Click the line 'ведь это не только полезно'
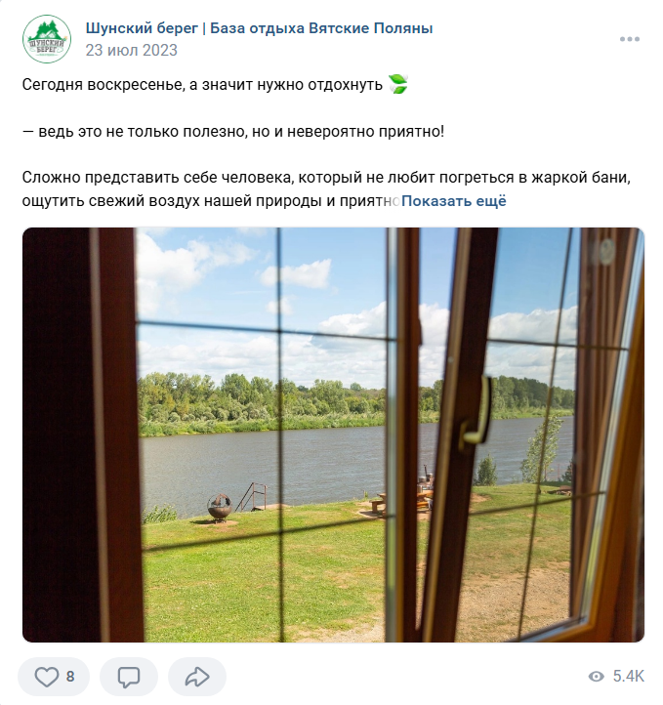 (232, 132)
